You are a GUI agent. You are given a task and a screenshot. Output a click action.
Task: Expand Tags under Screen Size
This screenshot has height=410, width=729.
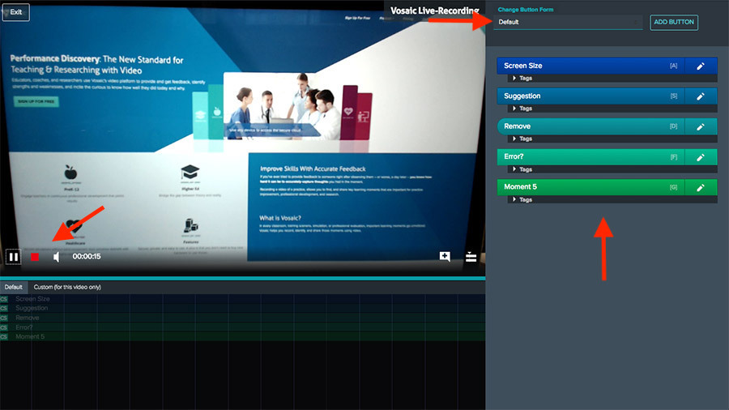522,78
